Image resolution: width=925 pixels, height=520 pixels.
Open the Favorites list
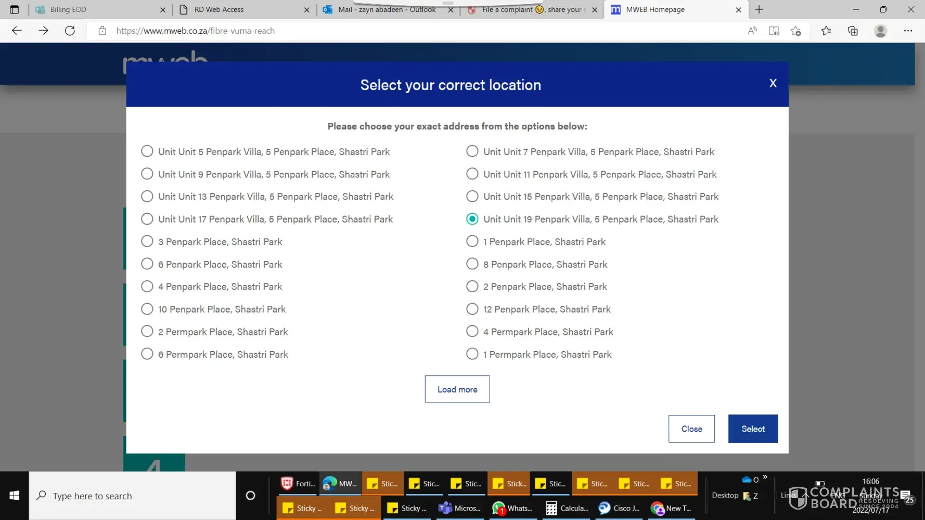826,31
